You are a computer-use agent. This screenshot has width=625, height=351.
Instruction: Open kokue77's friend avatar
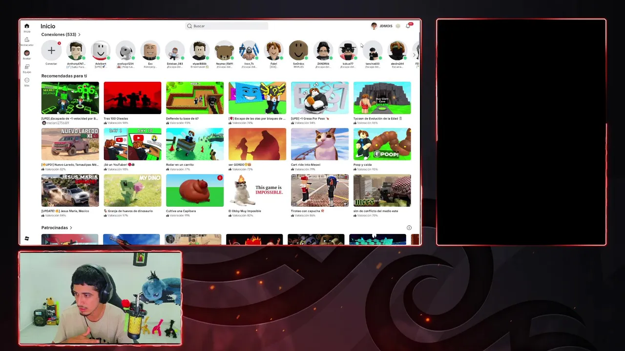(348, 51)
